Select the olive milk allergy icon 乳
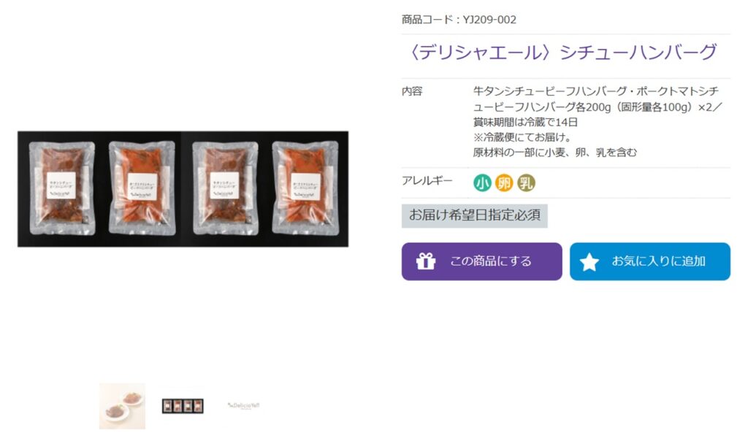Viewport: 748px width, 438px height. (526, 182)
